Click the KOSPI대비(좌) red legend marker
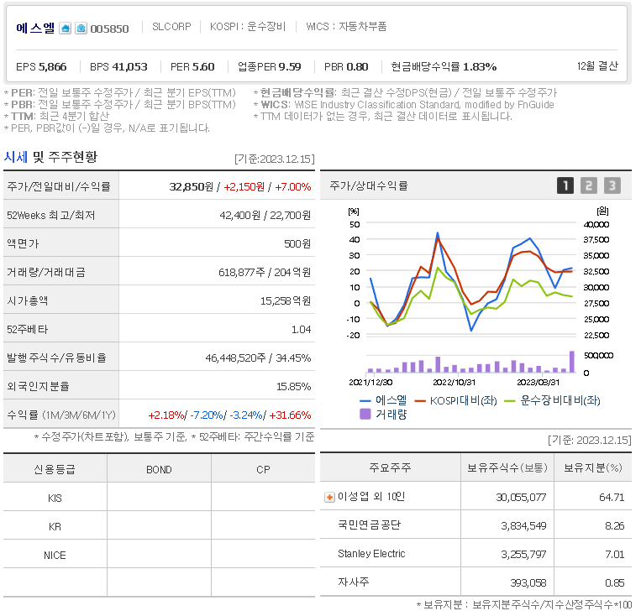641x616 pixels. click(420, 401)
